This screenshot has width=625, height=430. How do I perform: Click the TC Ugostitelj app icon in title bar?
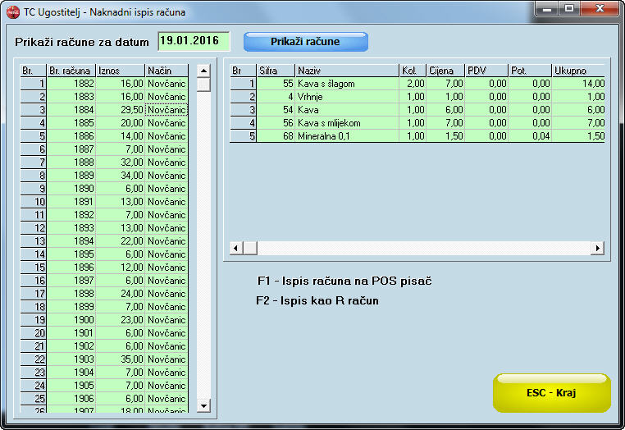(x=12, y=12)
